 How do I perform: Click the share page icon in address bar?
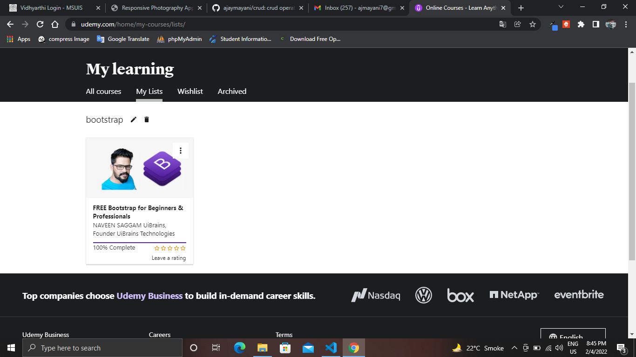517,25
